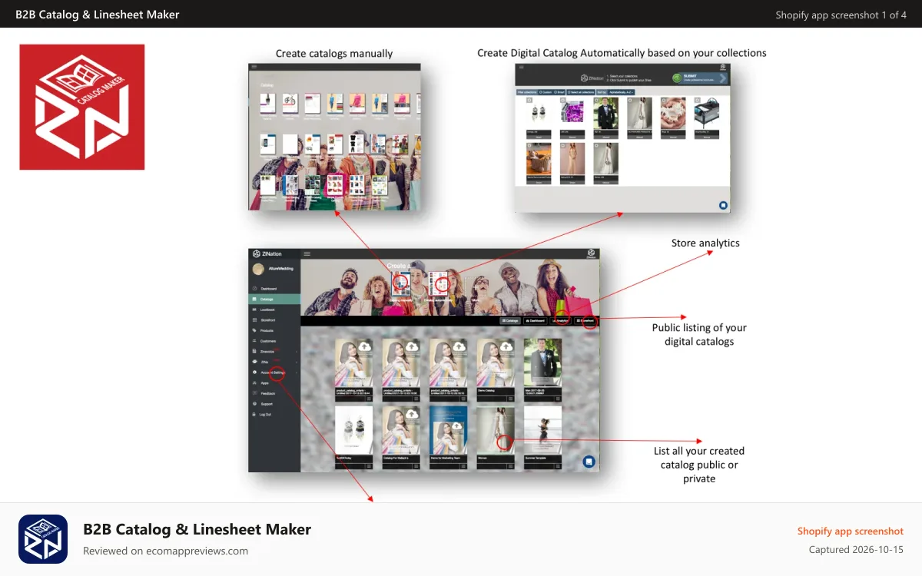The width and height of the screenshot is (922, 576).
Task: Click Filter collections button
Action: tap(527, 92)
